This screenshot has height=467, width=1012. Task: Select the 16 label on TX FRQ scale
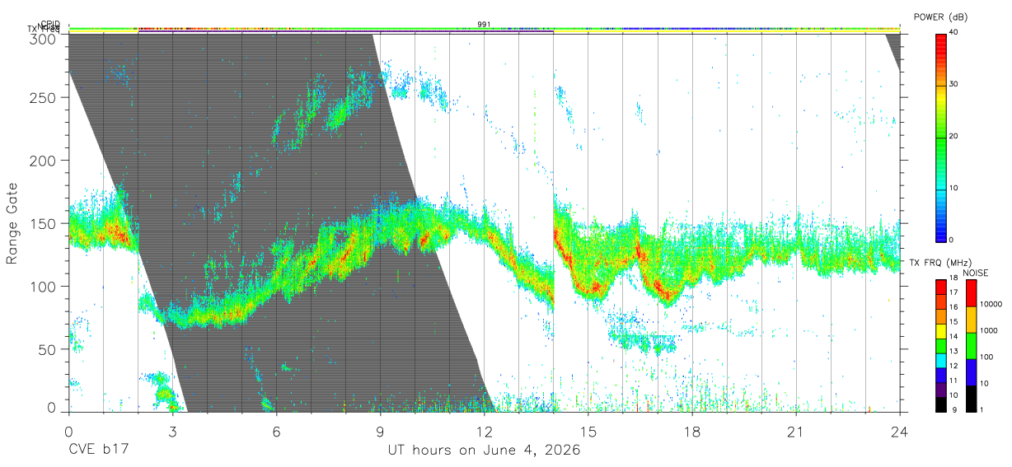[x=953, y=306]
